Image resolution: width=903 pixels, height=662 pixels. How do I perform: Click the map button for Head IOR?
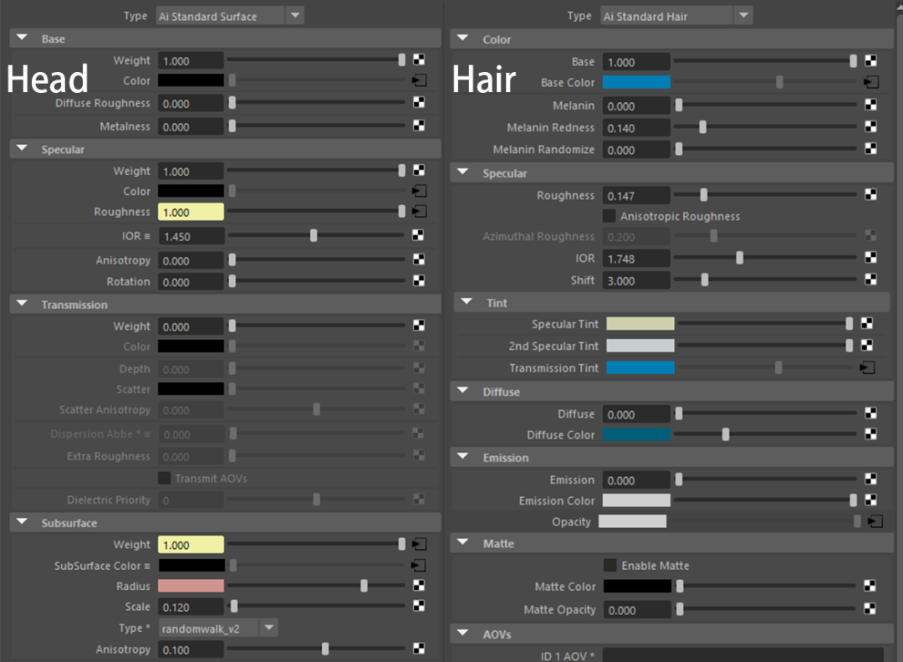click(418, 234)
